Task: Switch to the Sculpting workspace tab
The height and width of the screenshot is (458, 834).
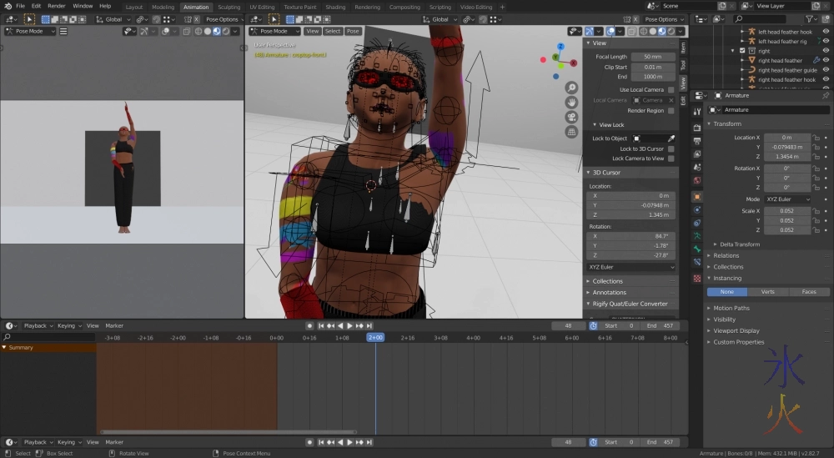Action: click(x=229, y=7)
